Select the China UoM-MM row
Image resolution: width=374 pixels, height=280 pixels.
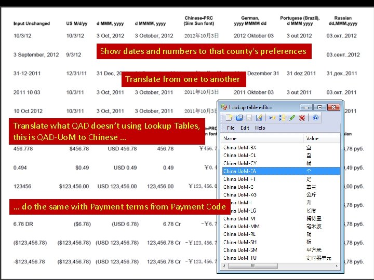pos(281,227)
